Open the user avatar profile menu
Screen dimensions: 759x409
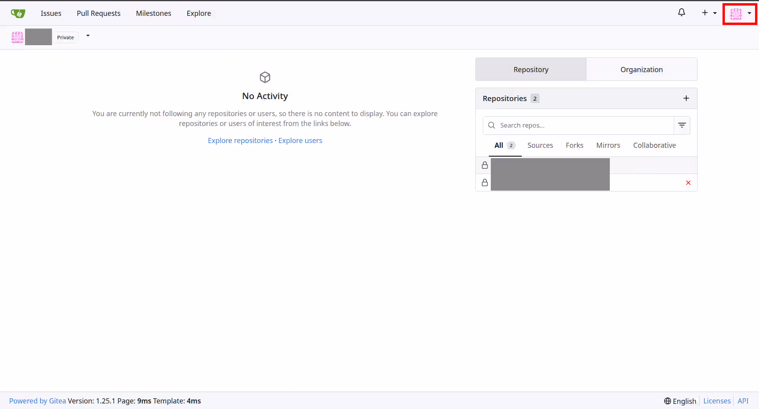740,14
